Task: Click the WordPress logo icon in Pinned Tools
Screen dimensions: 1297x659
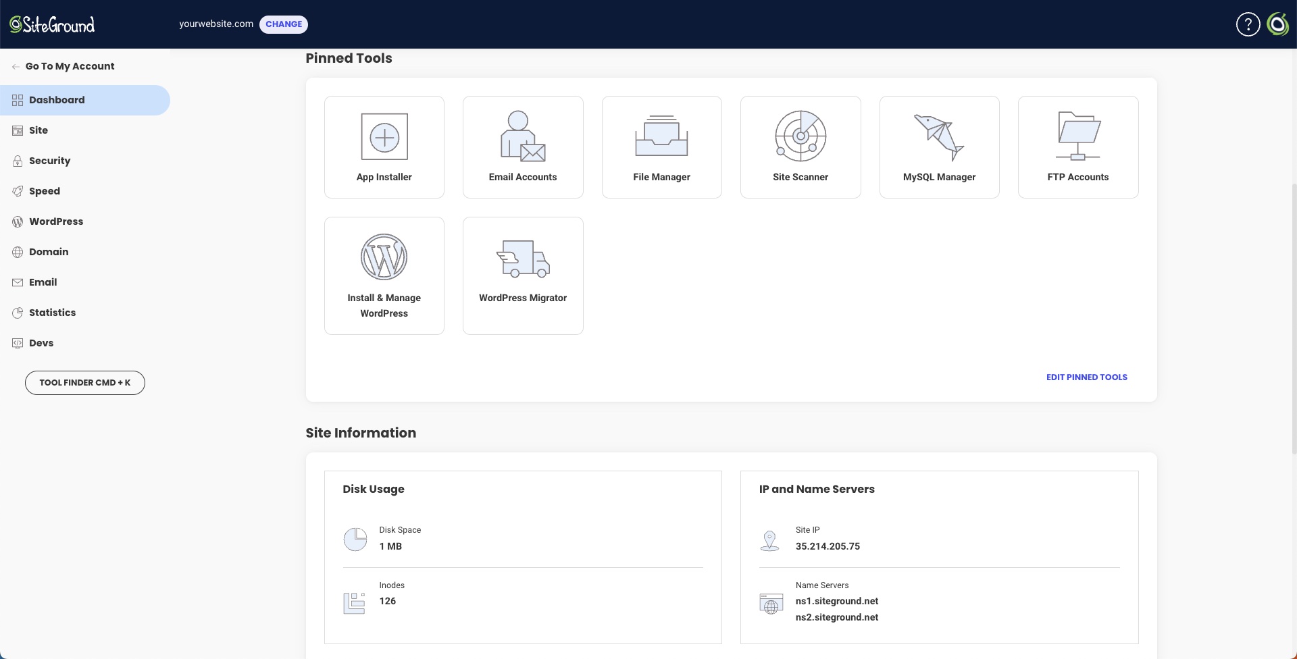Action: pyautogui.click(x=384, y=257)
